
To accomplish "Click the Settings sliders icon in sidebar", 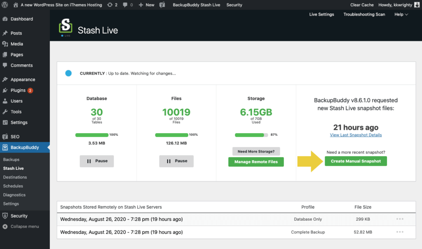I will [x=5, y=122].
